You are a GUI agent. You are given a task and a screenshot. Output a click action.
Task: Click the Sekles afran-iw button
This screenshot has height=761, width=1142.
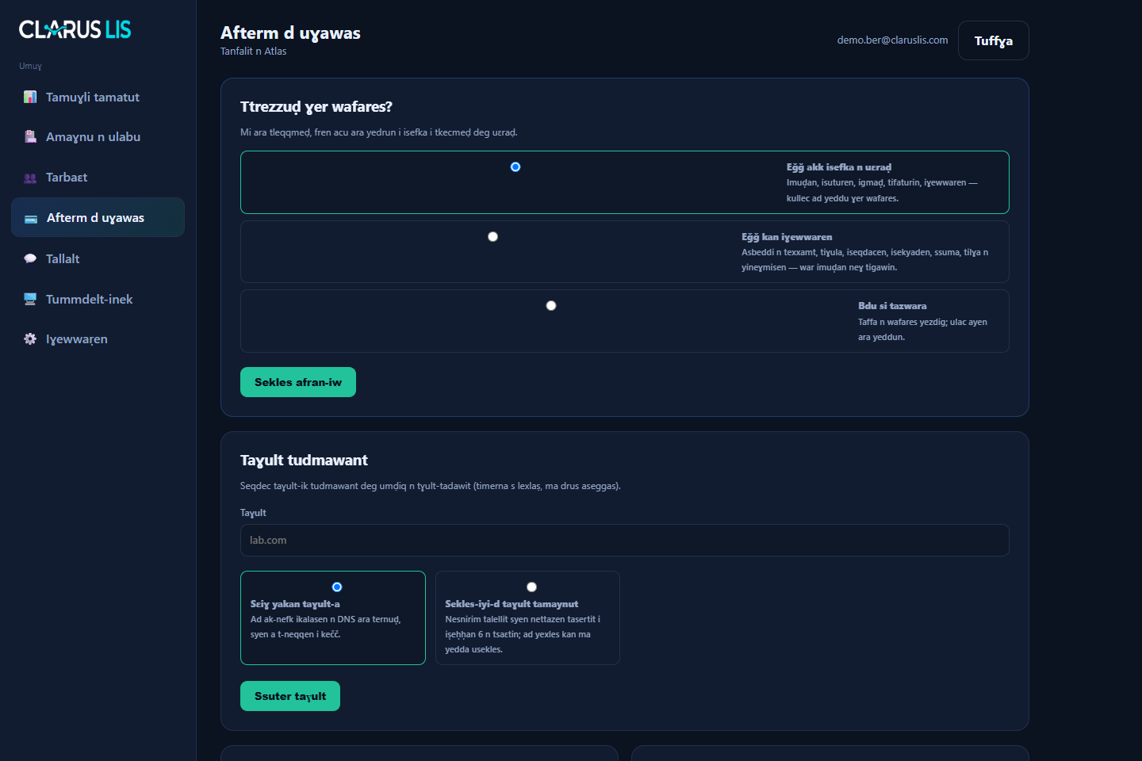click(x=298, y=382)
